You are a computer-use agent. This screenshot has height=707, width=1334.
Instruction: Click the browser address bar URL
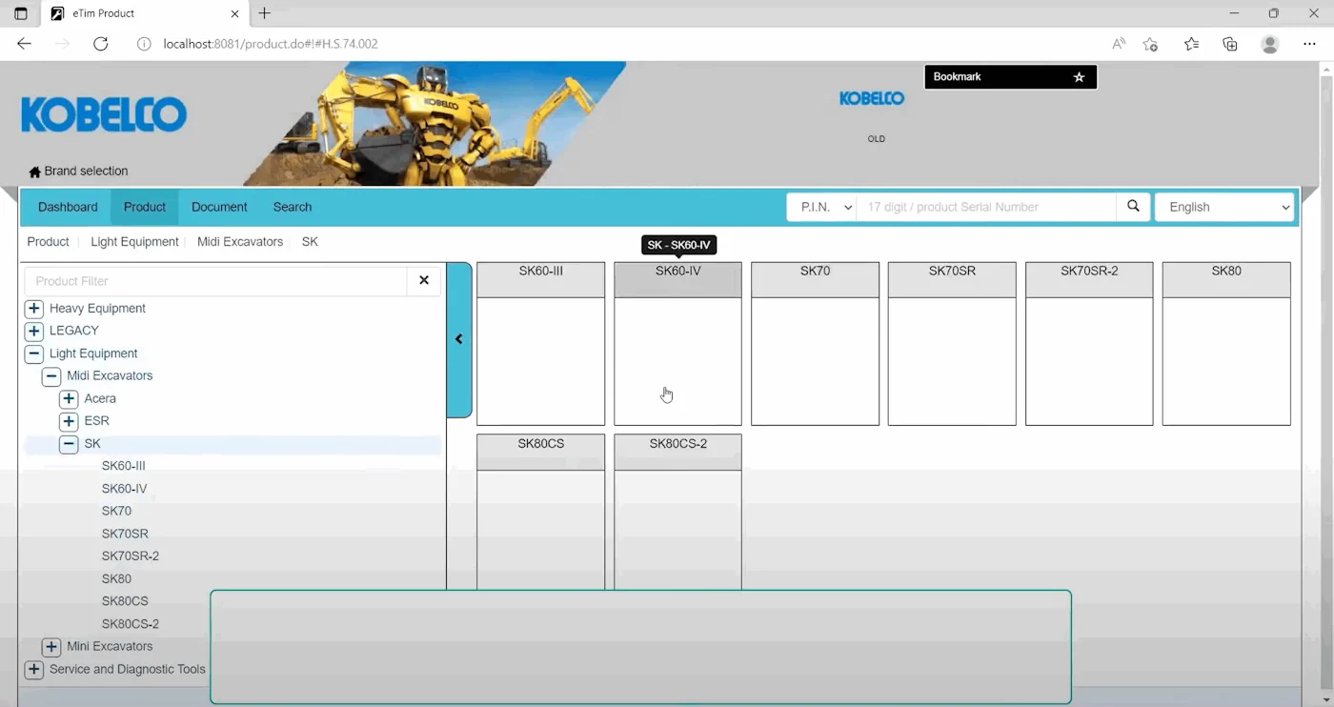point(271,44)
